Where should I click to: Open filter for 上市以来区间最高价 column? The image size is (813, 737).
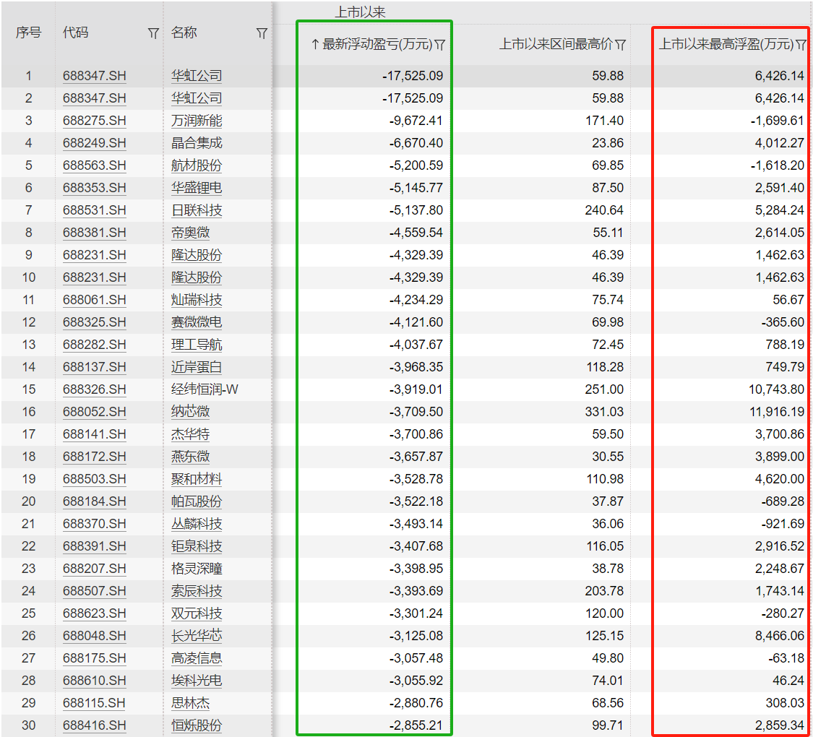click(x=620, y=45)
